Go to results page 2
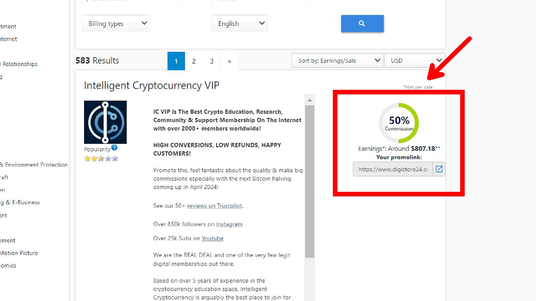This screenshot has height=301, width=536. click(194, 61)
